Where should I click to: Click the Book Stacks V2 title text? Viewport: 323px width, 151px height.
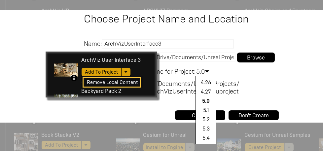[60, 135]
